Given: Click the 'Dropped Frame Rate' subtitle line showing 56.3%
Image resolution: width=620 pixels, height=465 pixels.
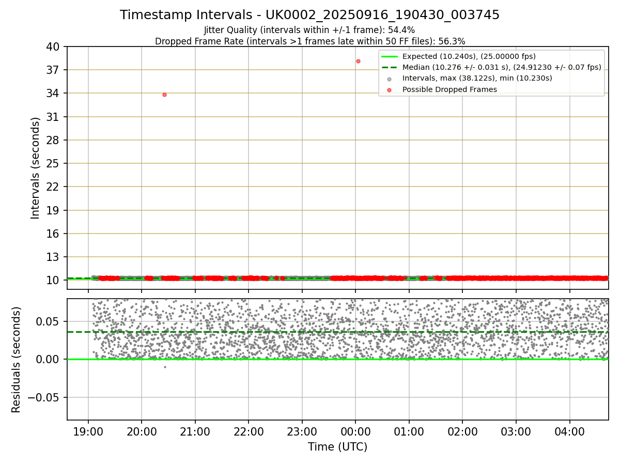Looking at the screenshot, I should [310, 41].
